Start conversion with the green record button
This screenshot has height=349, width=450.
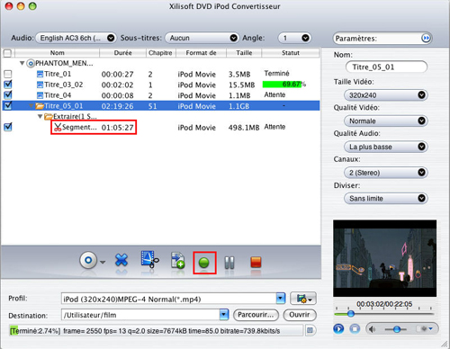[x=204, y=263]
